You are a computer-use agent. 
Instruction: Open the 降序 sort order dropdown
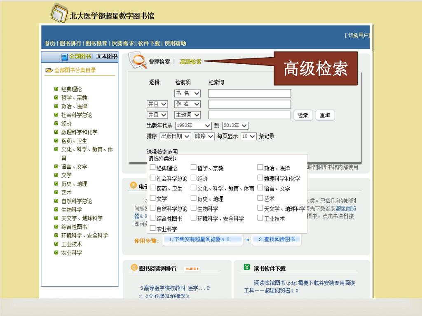pyautogui.click(x=204, y=136)
